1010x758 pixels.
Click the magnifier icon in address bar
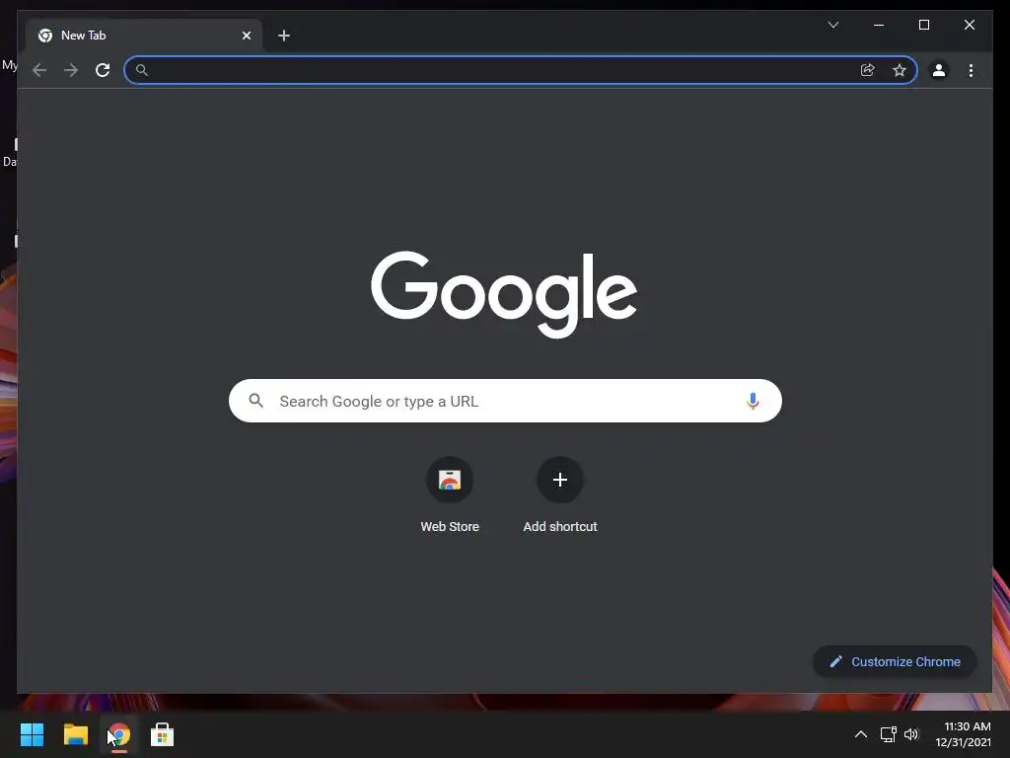point(142,70)
